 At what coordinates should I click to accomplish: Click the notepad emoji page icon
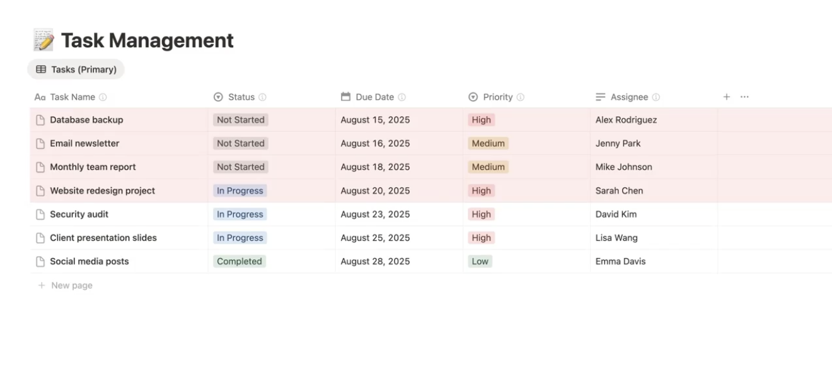[43, 40]
